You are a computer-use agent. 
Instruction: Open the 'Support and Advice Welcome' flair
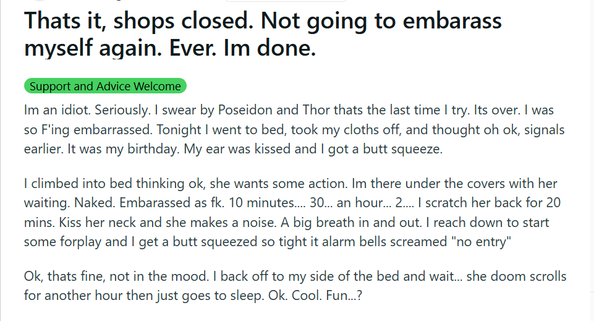click(105, 86)
